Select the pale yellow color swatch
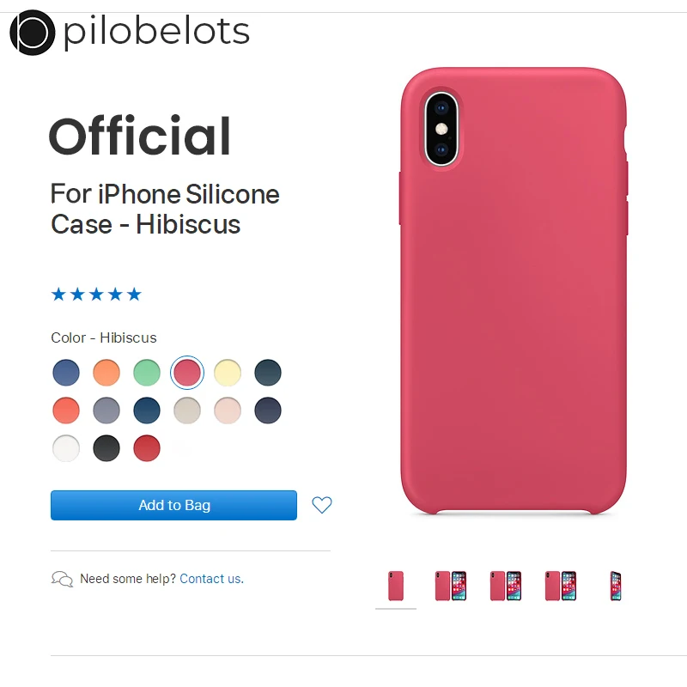Viewport: 687px width, 687px height. 228,373
